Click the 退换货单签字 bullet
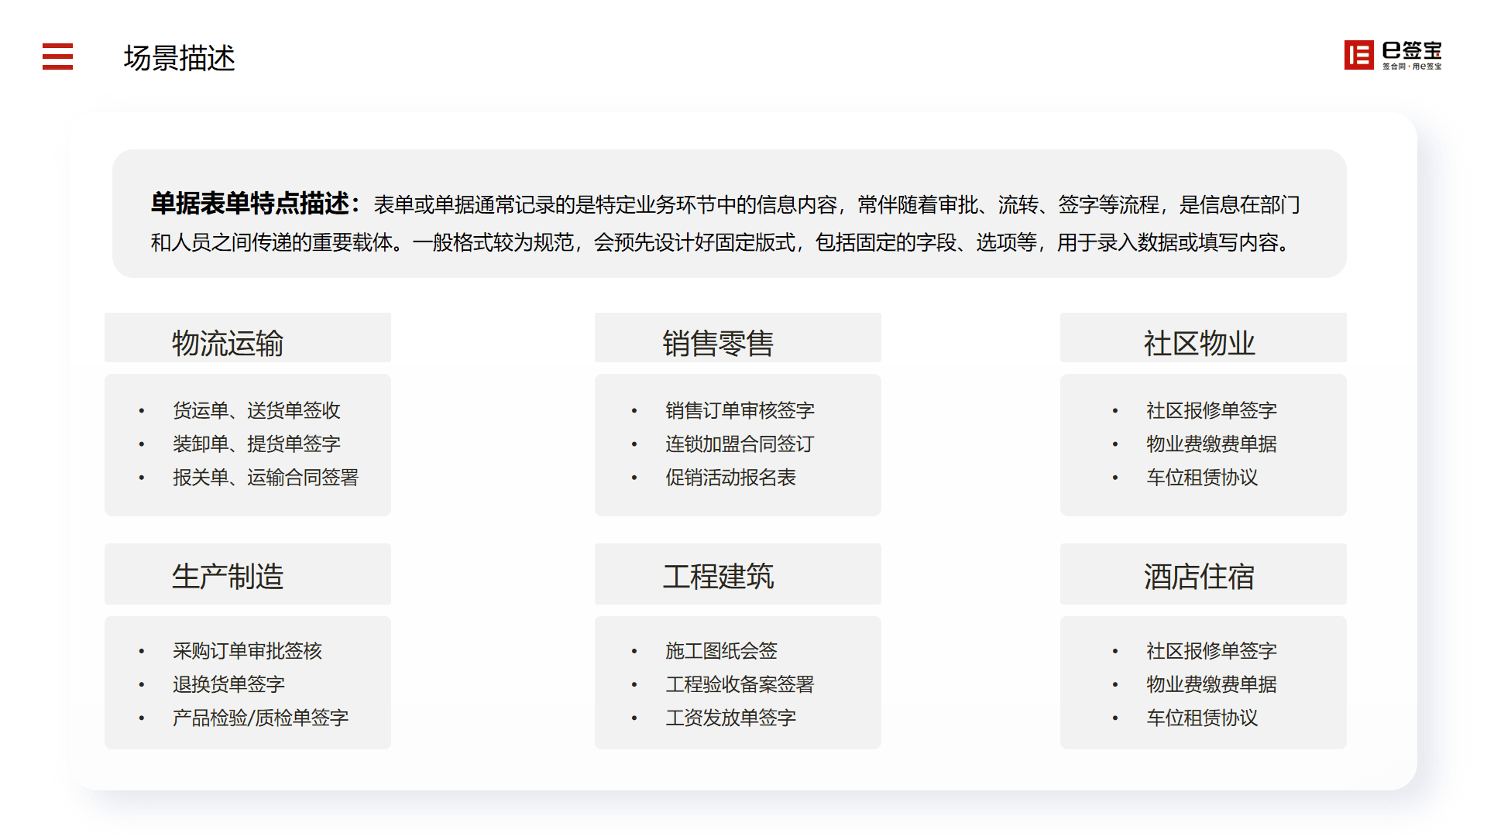Viewport: 1487px width, 836px height. coord(228,684)
